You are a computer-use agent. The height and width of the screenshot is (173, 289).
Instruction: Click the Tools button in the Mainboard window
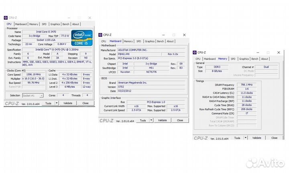[x=143, y=121]
